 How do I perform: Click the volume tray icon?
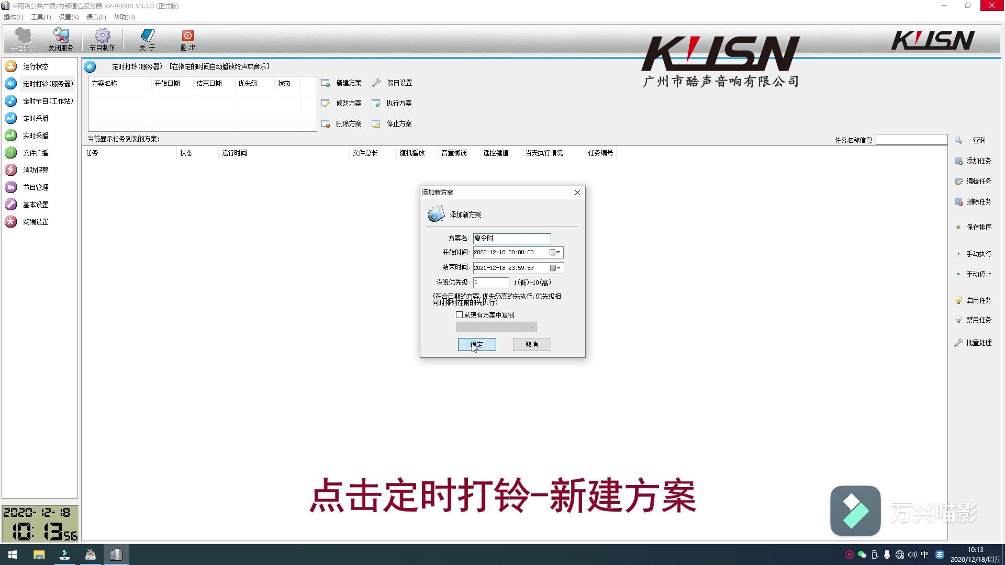(x=912, y=555)
